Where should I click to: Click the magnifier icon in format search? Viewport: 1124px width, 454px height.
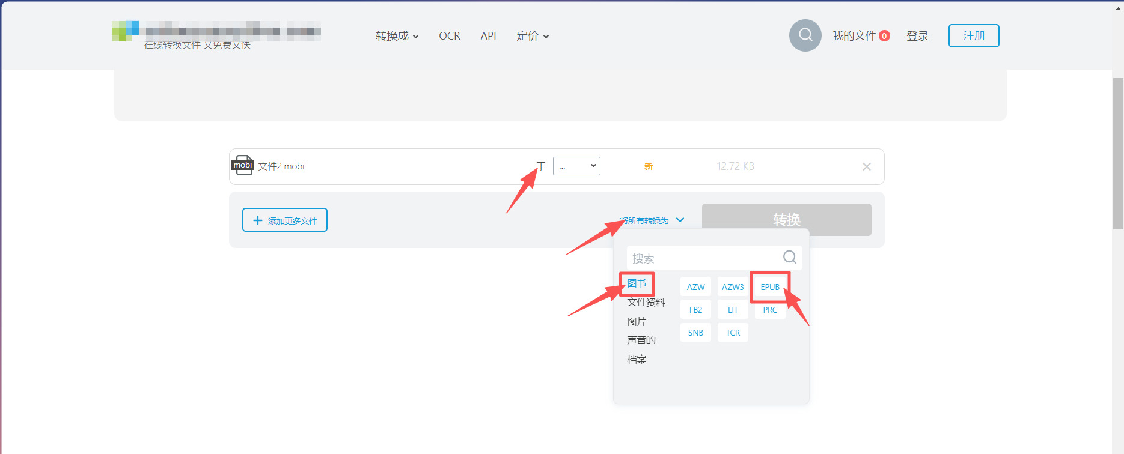[x=789, y=258]
